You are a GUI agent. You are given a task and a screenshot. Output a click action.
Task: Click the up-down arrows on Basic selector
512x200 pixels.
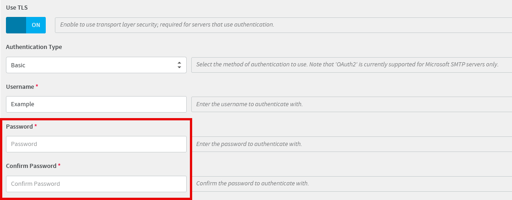[179, 65]
